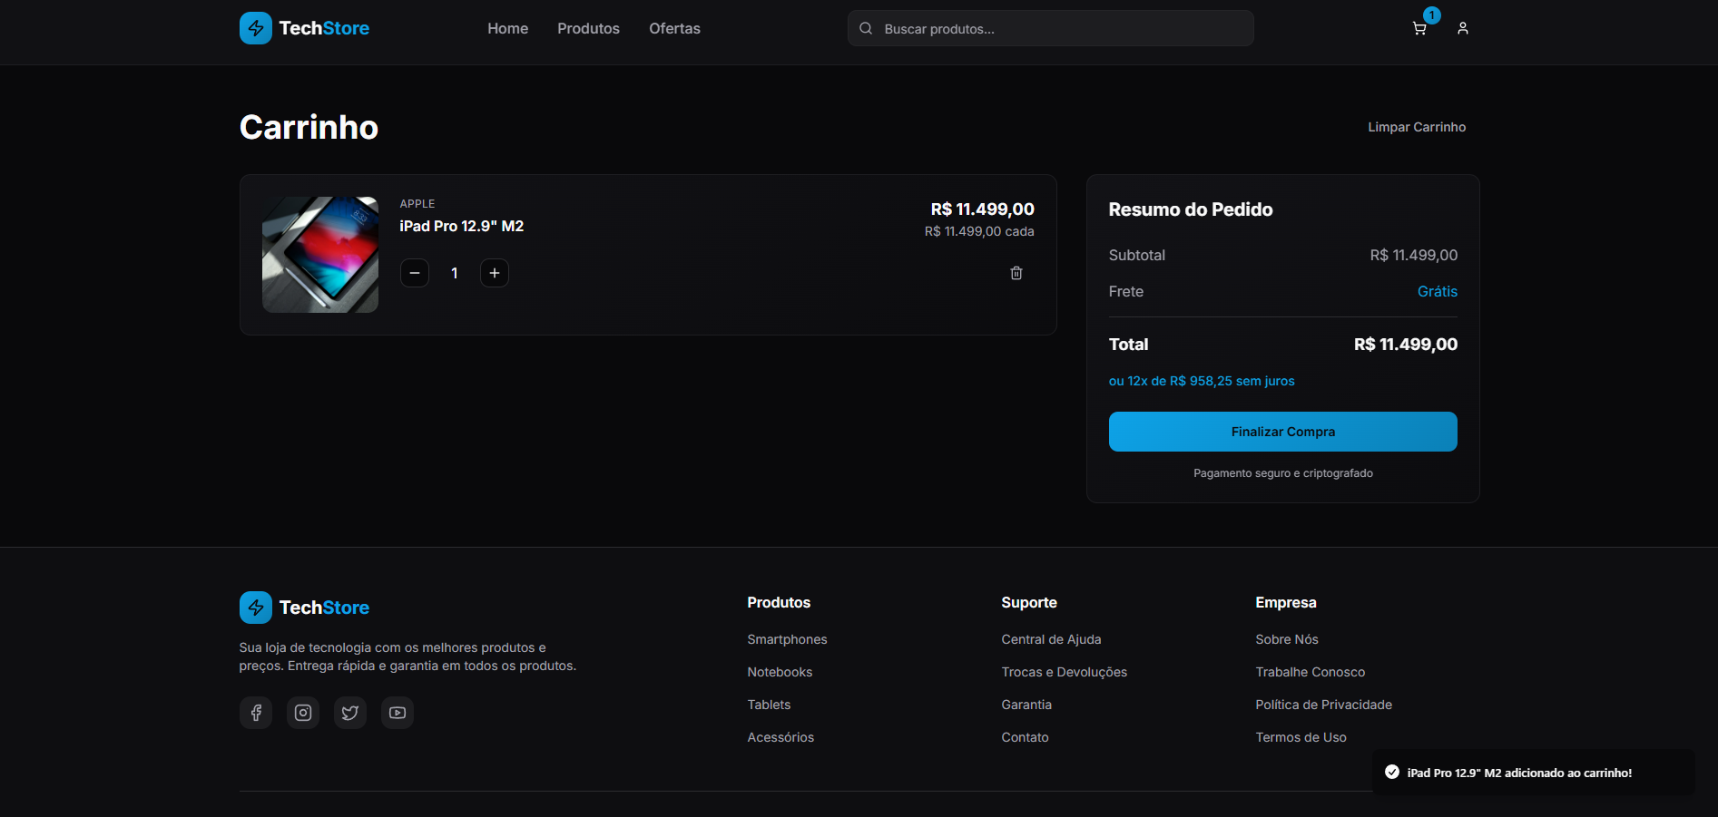Open TechStore's Twitter page icon
The height and width of the screenshot is (817, 1718).
(x=350, y=713)
